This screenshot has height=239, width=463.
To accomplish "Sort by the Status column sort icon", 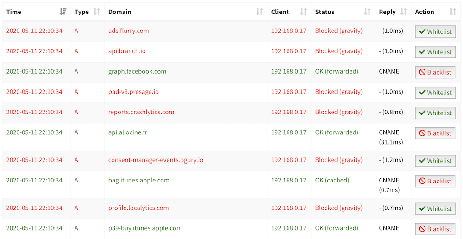I will pos(367,12).
